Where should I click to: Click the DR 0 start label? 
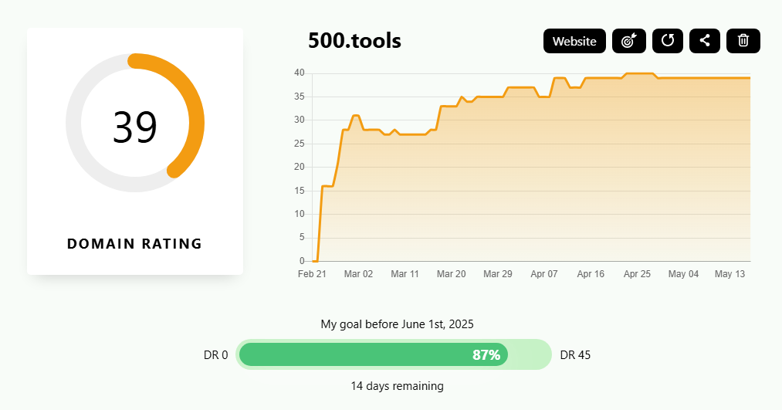[215, 355]
